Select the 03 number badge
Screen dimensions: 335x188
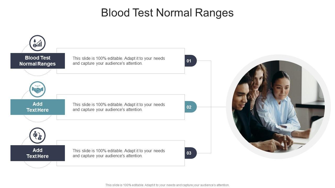190,153
